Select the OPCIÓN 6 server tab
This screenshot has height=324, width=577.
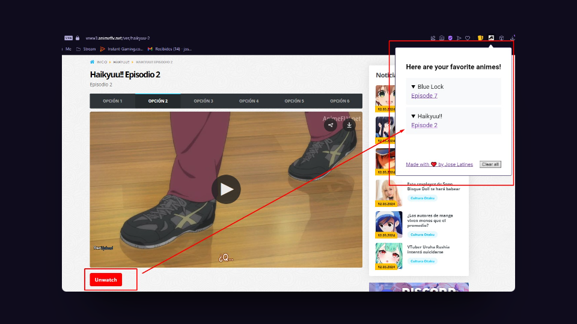(x=340, y=101)
